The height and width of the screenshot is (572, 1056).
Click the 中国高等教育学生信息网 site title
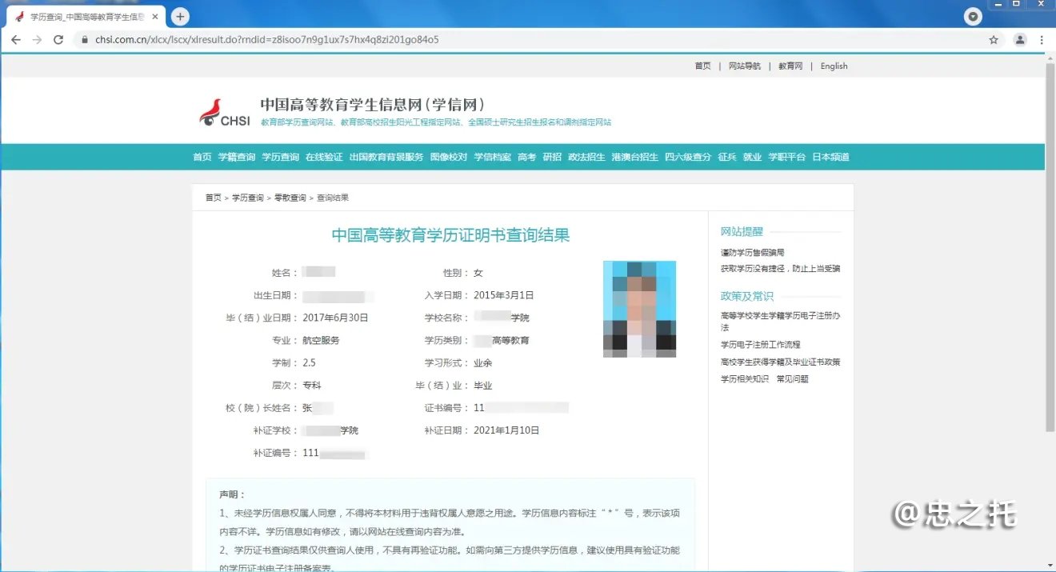pos(374,105)
